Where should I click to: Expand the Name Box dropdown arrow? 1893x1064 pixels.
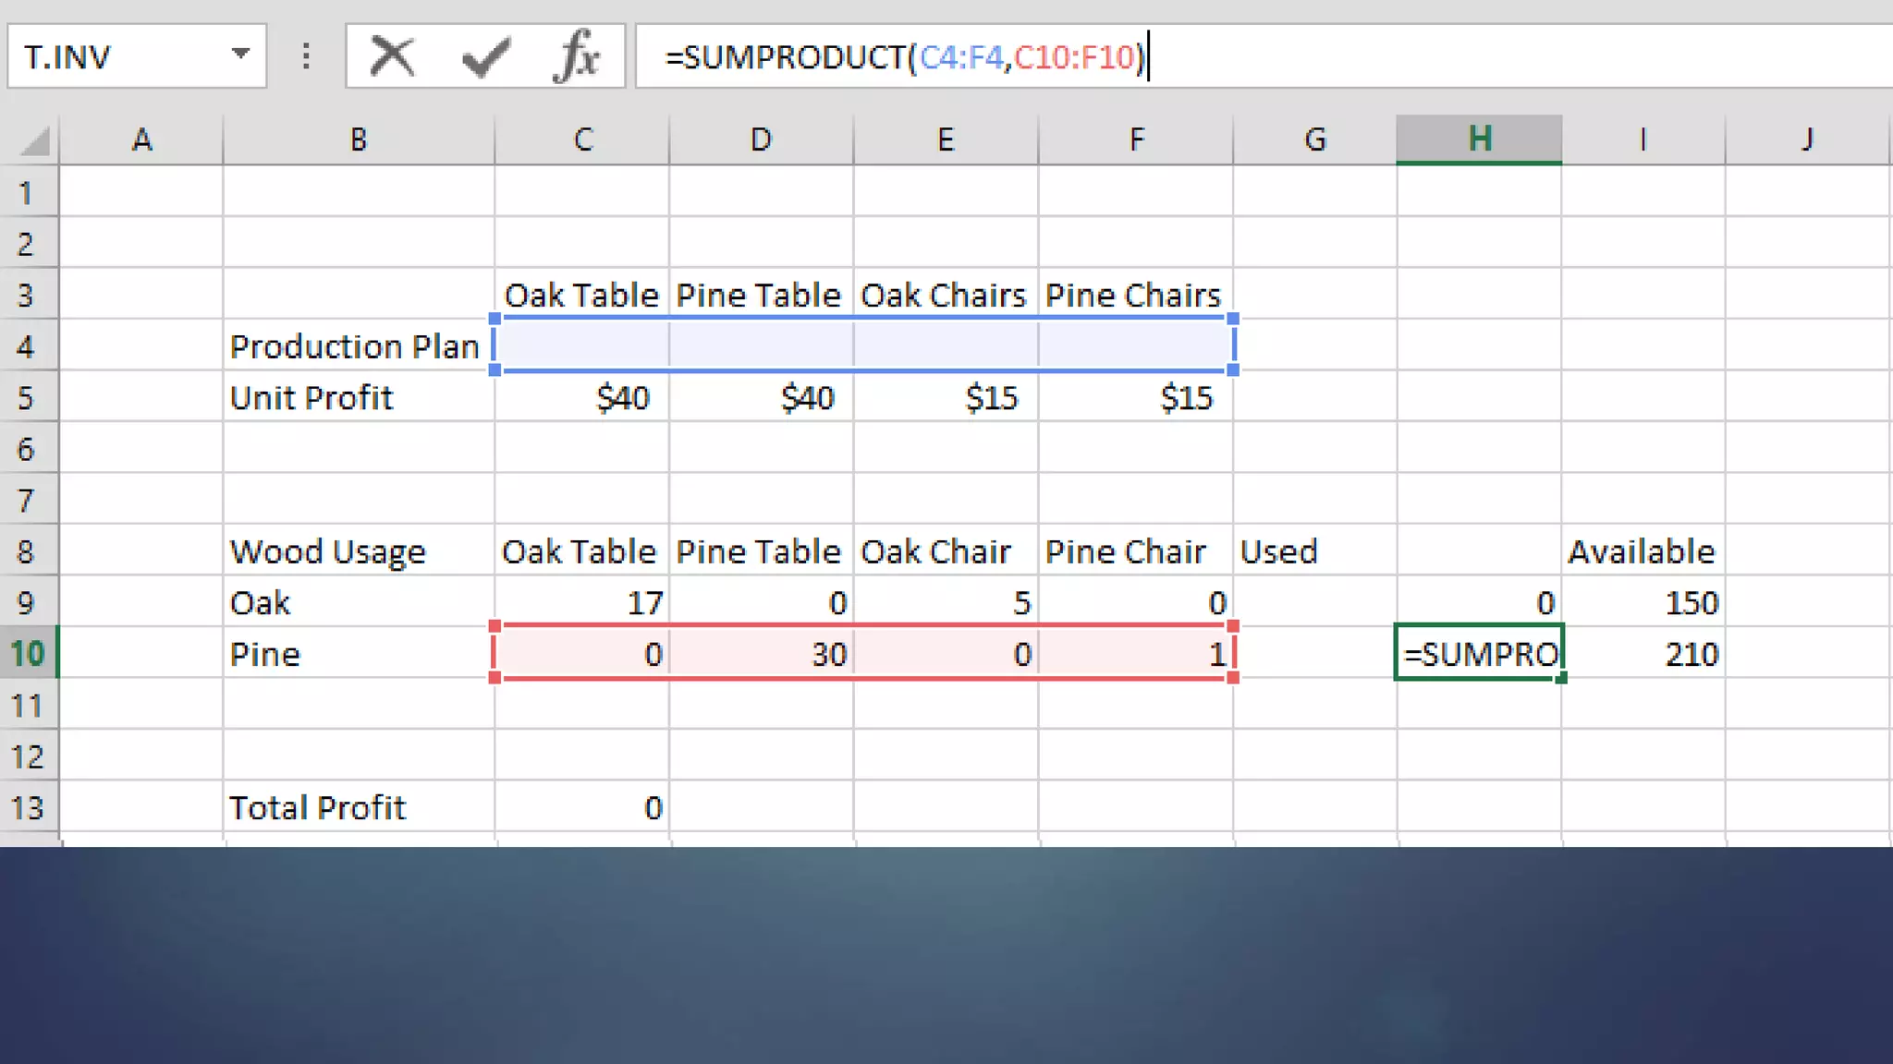pos(240,54)
